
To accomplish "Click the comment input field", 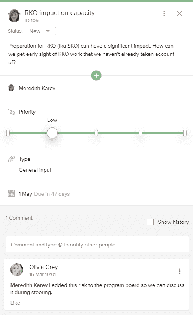I will [x=97, y=244].
